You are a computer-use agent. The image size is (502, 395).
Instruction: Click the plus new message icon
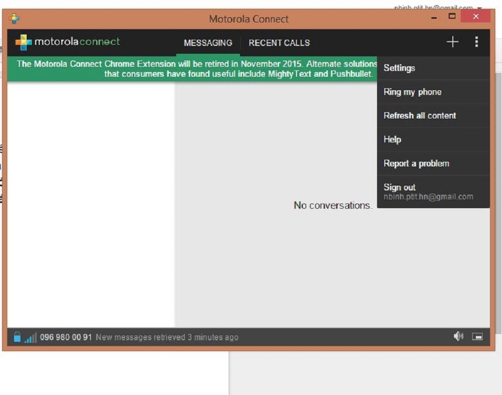[x=452, y=42]
